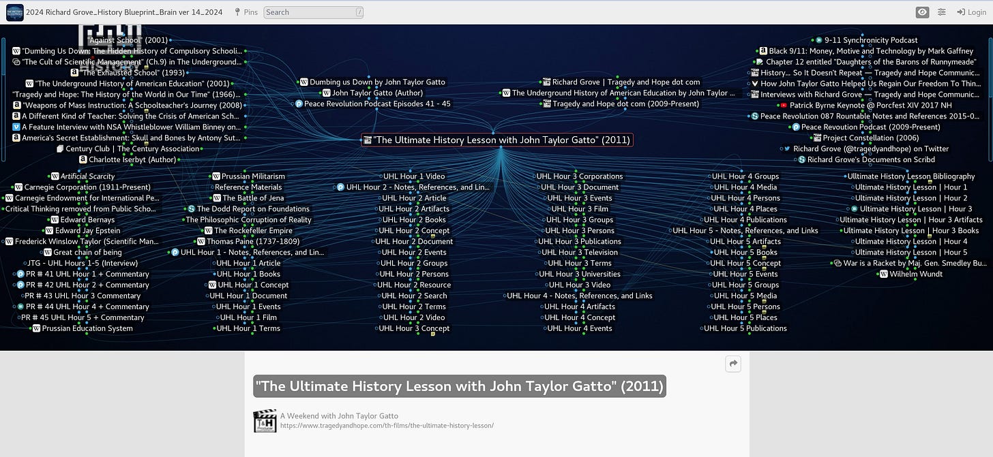Open 'The Battle of Jena' thought
Screen dimensions: 993x457
pyautogui.click(x=253, y=198)
